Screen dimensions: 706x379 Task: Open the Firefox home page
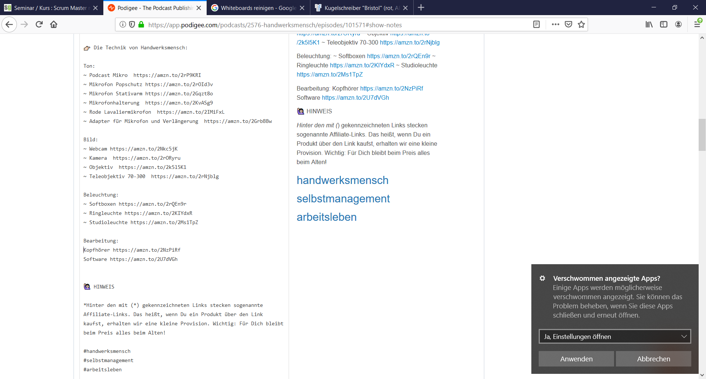point(54,25)
